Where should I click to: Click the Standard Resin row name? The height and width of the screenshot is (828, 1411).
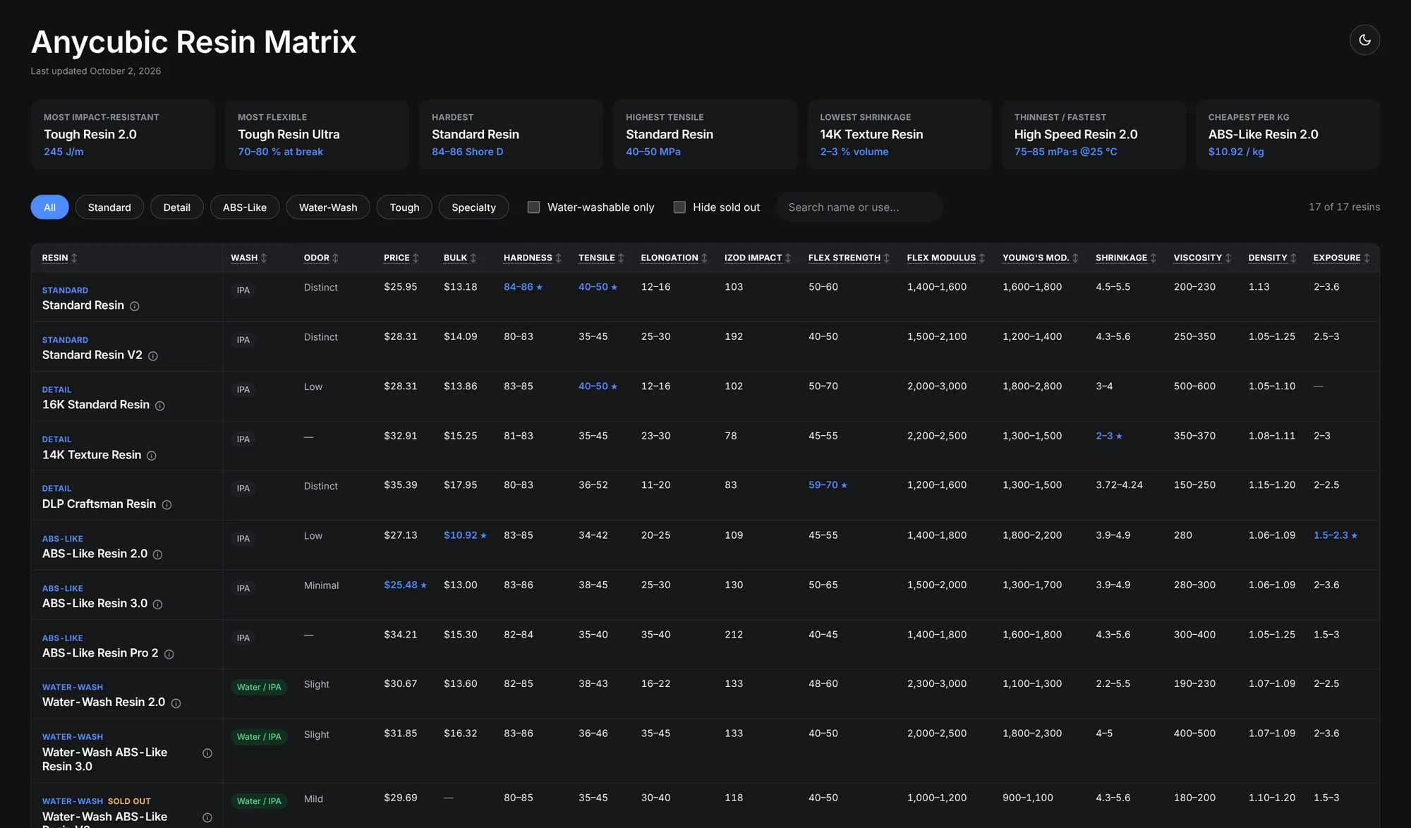coord(83,305)
